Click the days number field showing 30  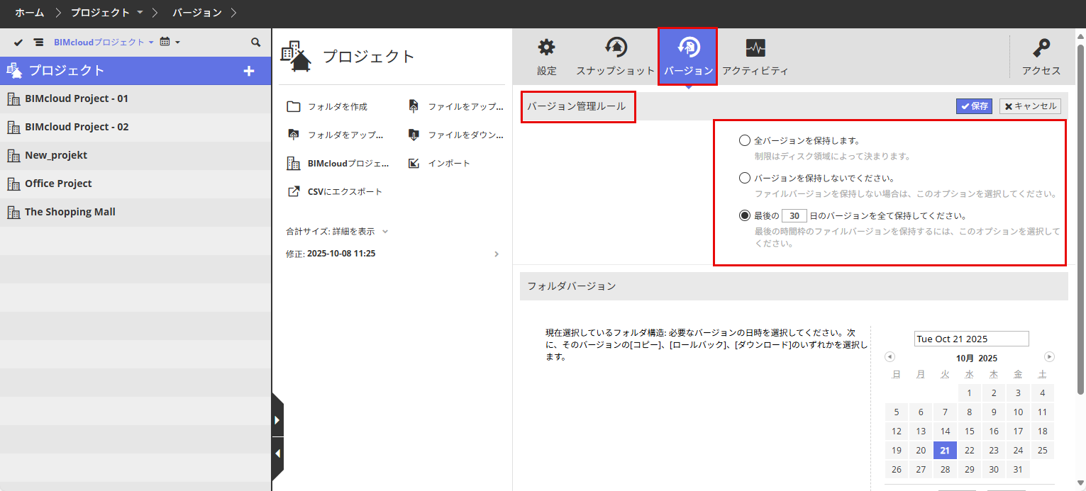click(x=794, y=215)
